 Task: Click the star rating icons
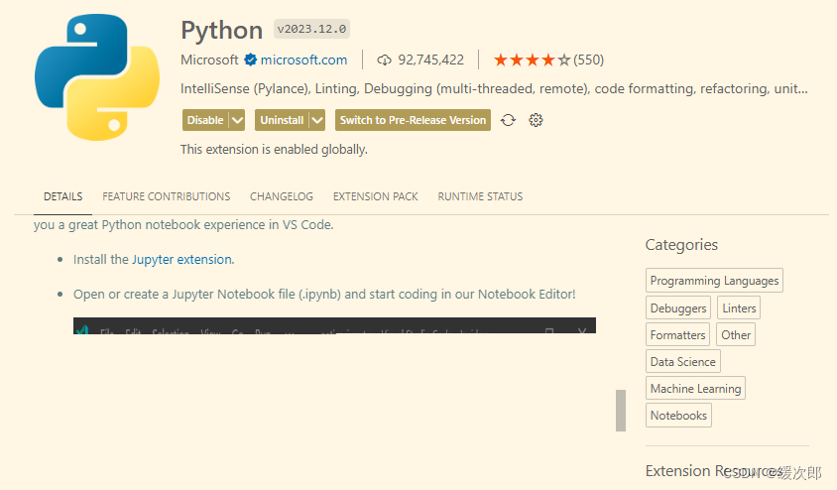coord(532,60)
